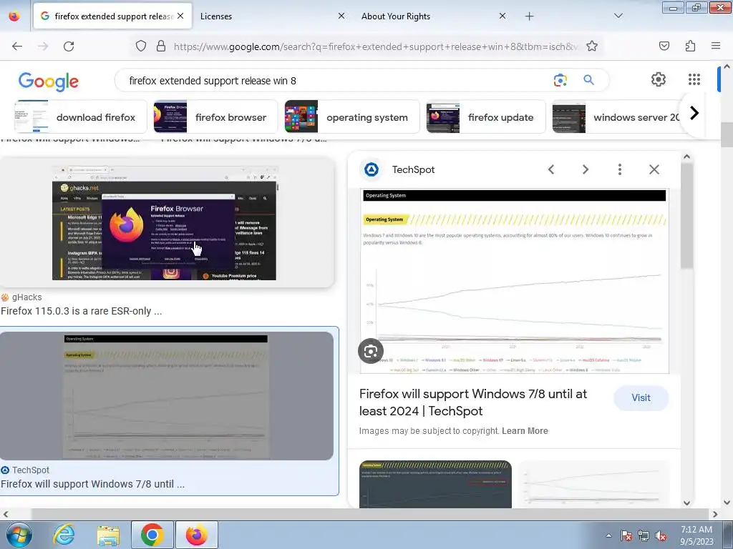The height and width of the screenshot is (549, 733).
Task: Open the three-dot options in image panel
Action: (620, 169)
